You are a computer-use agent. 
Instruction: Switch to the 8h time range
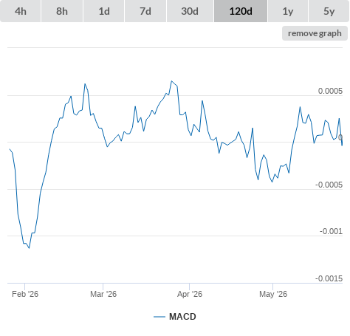pos(62,11)
